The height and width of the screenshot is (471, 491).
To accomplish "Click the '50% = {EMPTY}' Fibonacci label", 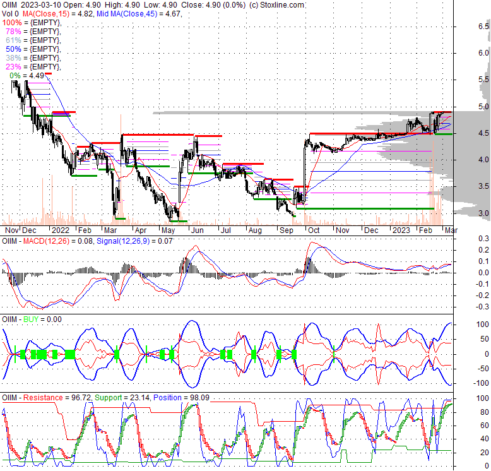I will (33, 49).
